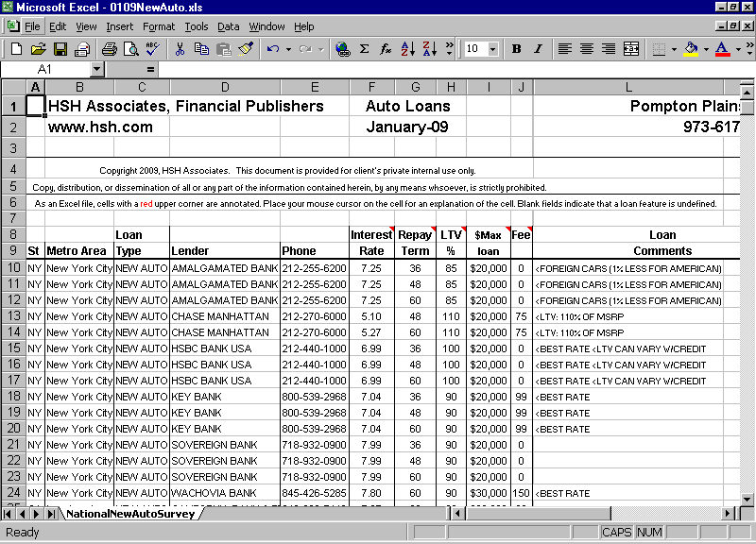Select the $30,000 max loan cell
The width and height of the screenshot is (756, 544).
(x=489, y=493)
